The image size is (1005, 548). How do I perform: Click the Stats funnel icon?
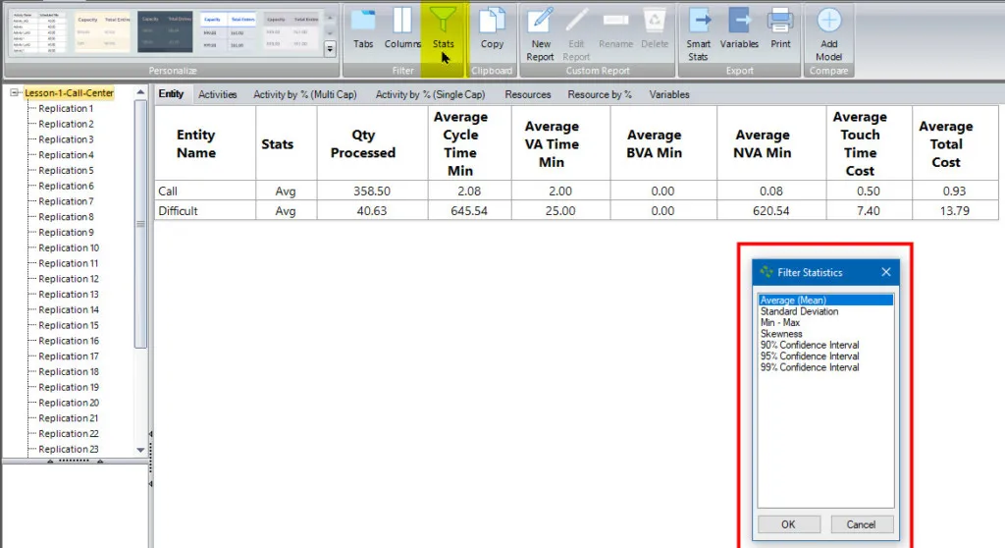click(443, 21)
